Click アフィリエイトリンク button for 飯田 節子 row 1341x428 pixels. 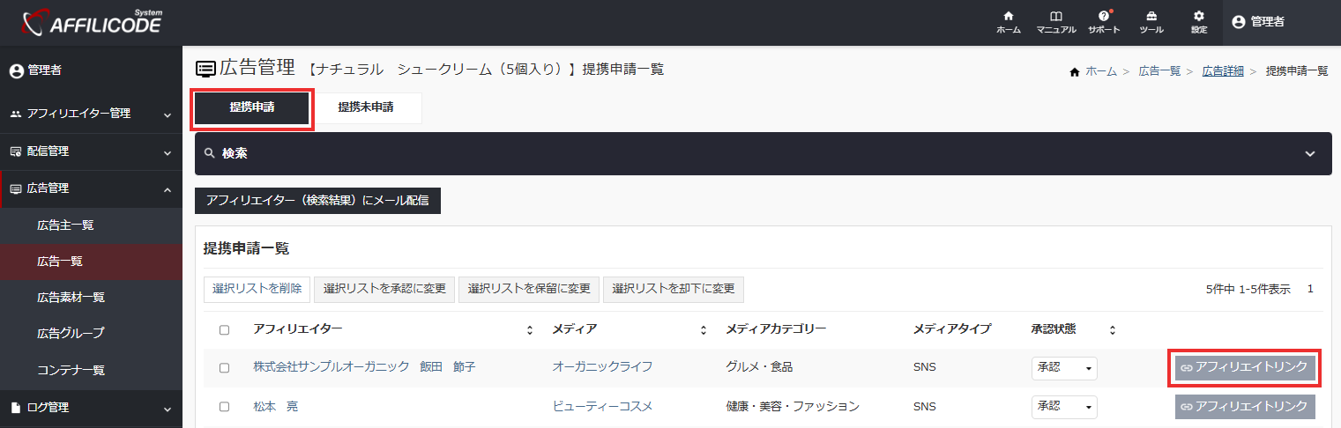pyautogui.click(x=1245, y=367)
